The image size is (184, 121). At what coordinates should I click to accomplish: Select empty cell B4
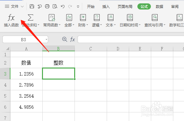59,85
